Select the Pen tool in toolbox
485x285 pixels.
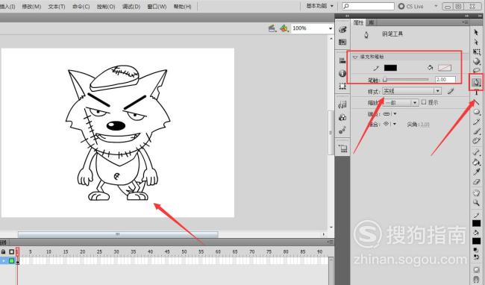[476, 82]
